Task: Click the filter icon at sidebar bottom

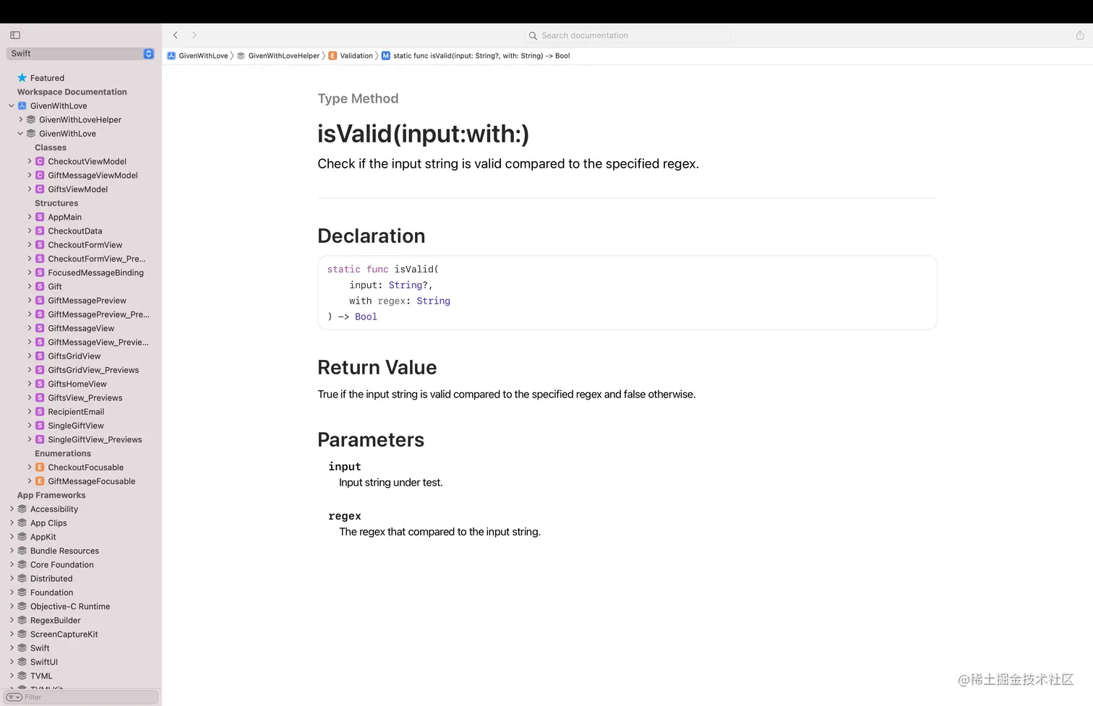Action: tap(14, 697)
